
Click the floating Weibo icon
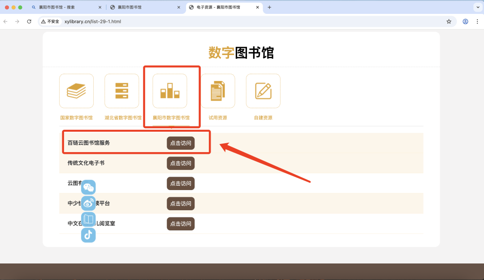88,204
